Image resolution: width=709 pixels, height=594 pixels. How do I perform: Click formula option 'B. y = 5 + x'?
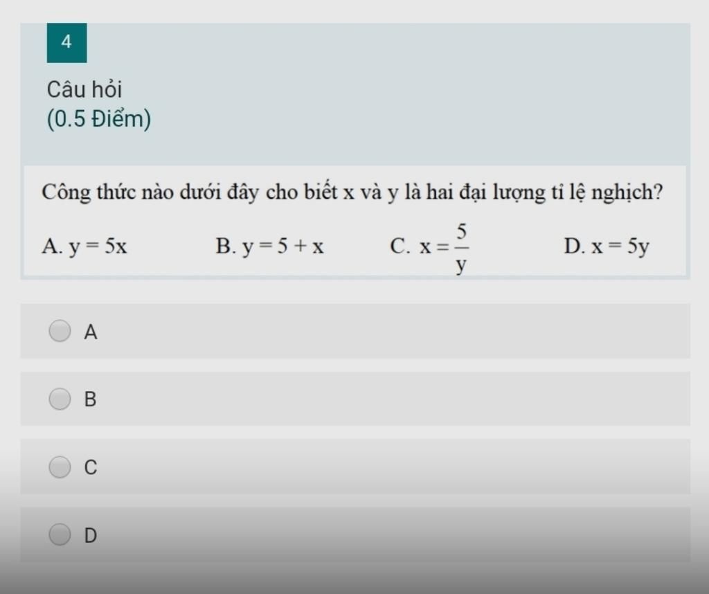(269, 246)
